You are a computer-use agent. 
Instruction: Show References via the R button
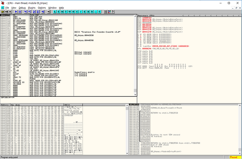tap(92, 11)
